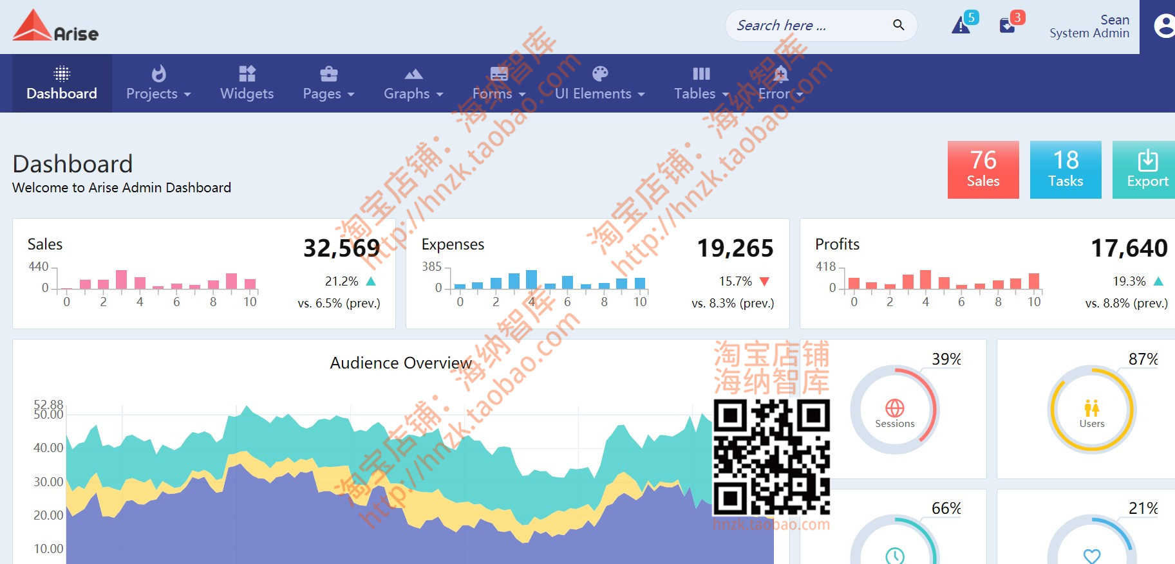The image size is (1175, 564).
Task: Click the Graphs mountain icon
Action: [x=413, y=74]
